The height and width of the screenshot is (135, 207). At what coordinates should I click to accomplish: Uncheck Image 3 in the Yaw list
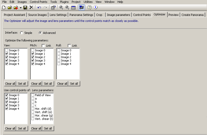tap(7, 60)
